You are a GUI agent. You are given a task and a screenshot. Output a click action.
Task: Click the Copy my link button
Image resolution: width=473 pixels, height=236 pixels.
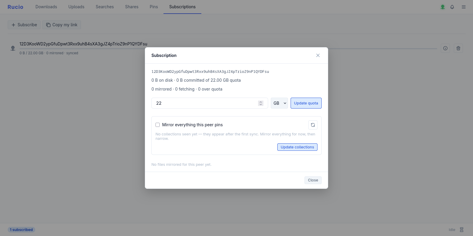61,25
